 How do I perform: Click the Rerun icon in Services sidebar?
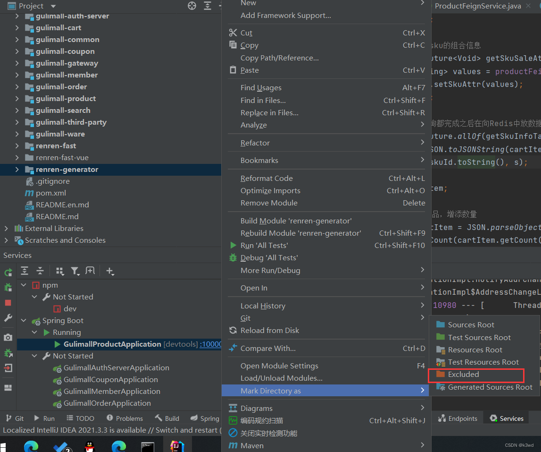pos(8,273)
